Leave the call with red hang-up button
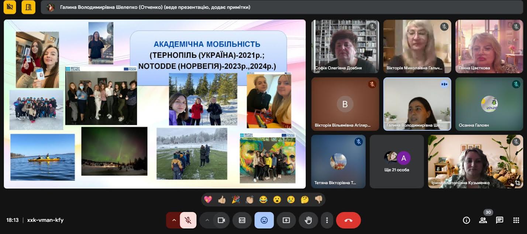Screen dimensions: 527x234 (x=348, y=220)
